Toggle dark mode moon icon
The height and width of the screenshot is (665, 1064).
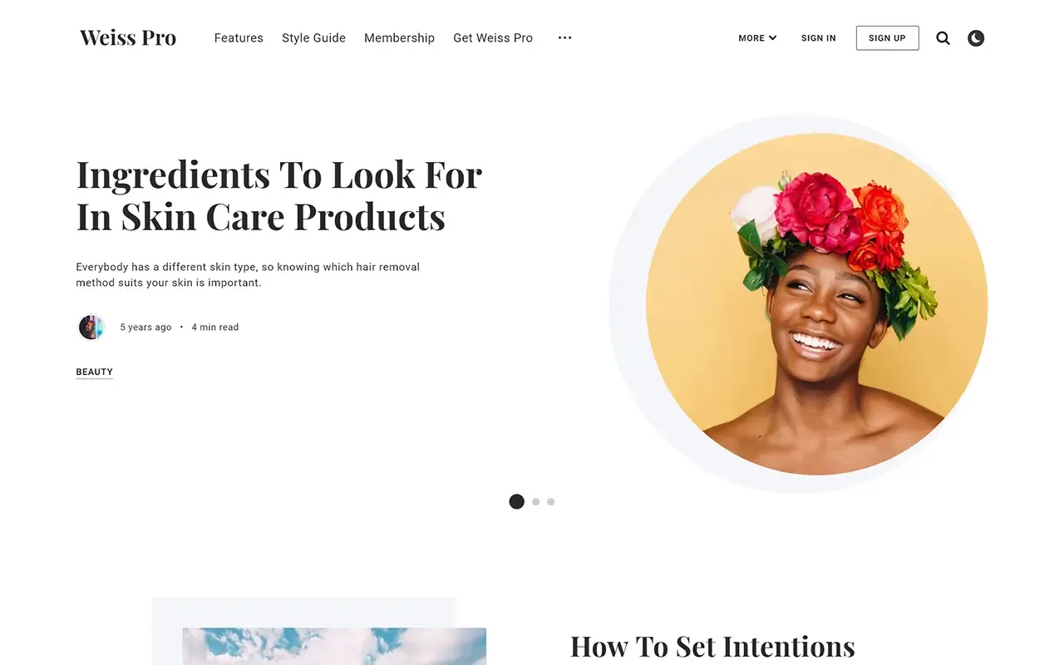pyautogui.click(x=976, y=38)
